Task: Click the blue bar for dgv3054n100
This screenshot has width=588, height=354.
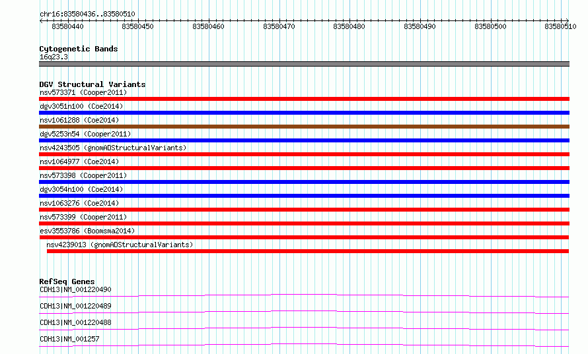Action: point(304,196)
